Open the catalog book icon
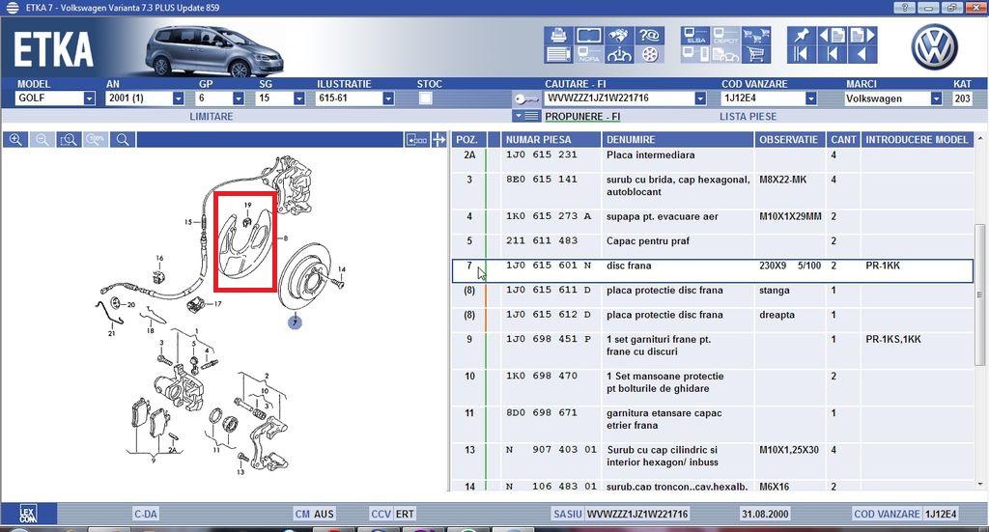Screen dimensions: 989x532 click(588, 36)
